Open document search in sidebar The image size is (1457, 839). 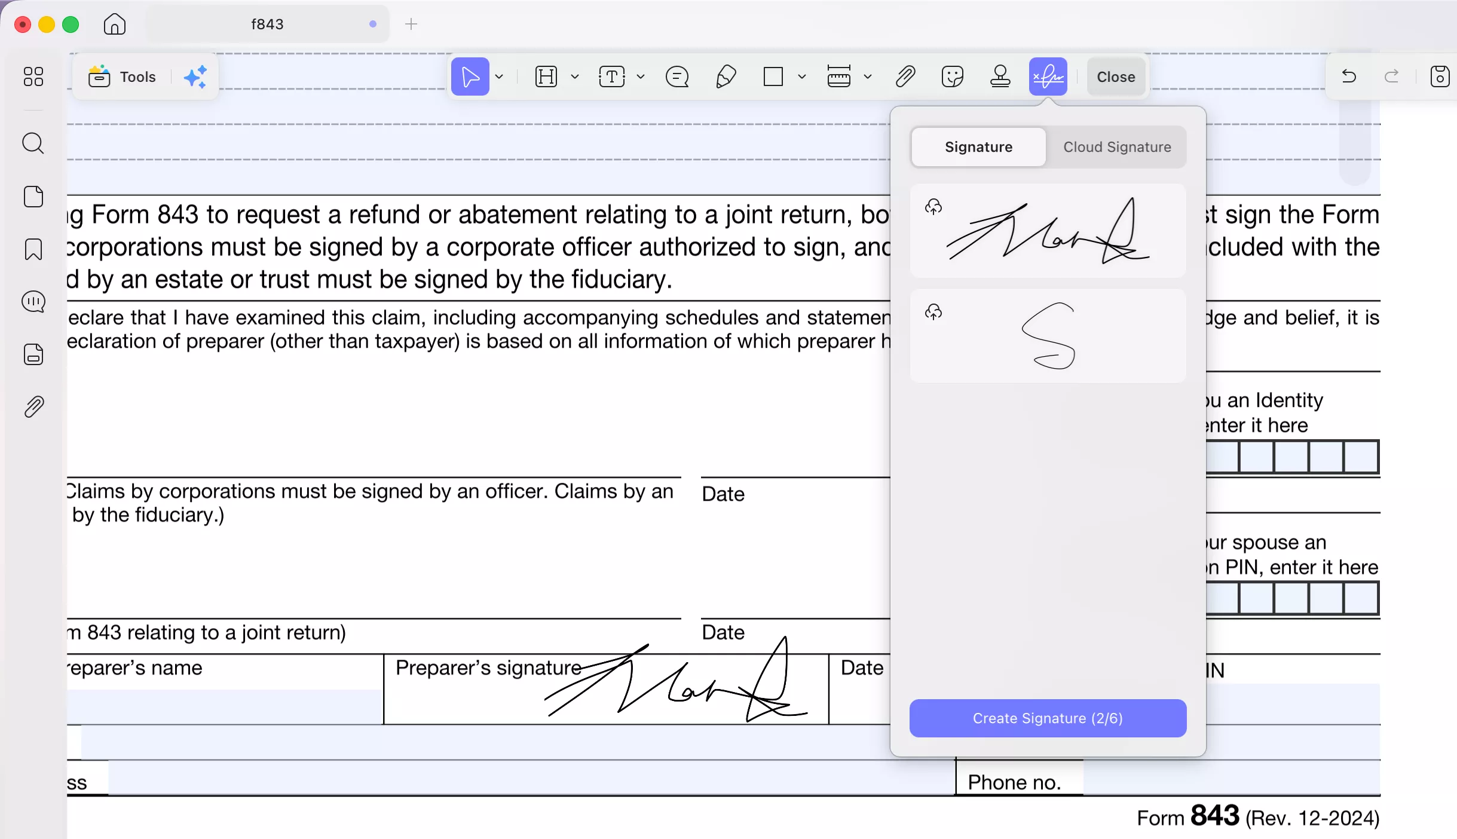pyautogui.click(x=33, y=143)
